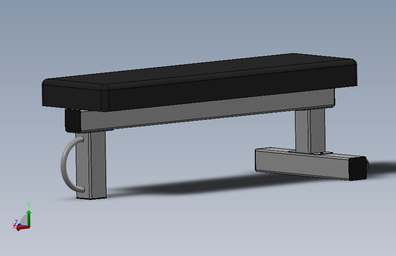Click the red X axis of the triad
The image size is (396, 256).
tap(23, 228)
